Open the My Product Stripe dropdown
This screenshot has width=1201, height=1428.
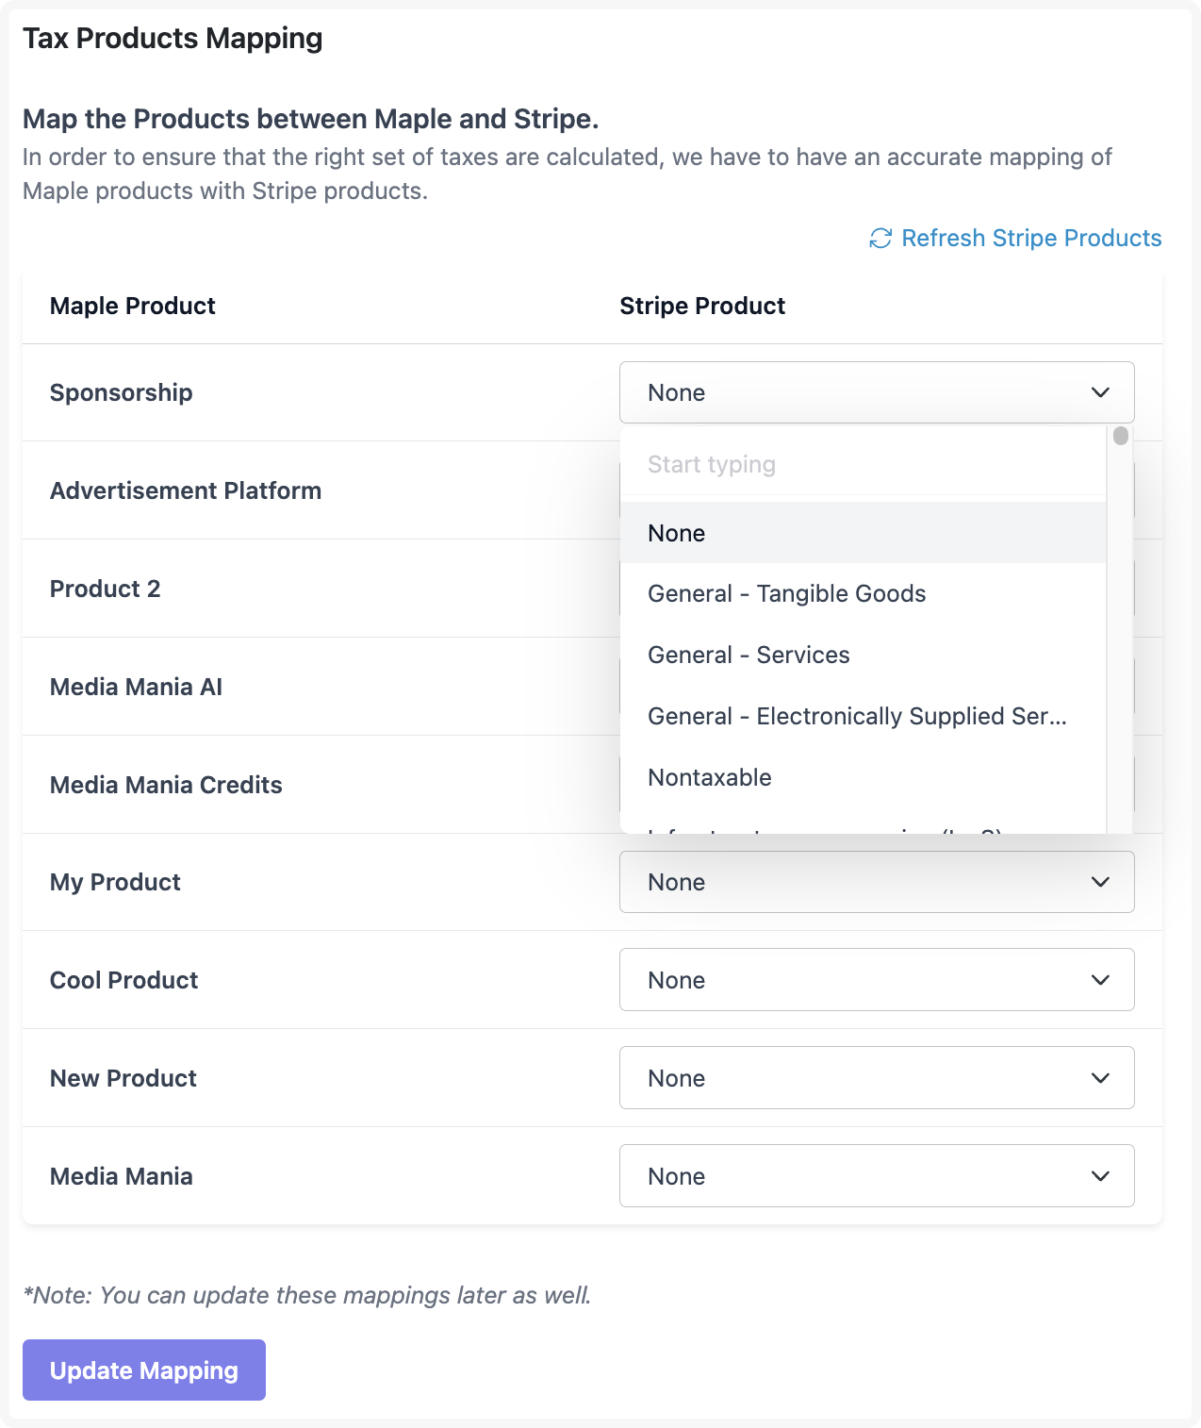point(875,882)
